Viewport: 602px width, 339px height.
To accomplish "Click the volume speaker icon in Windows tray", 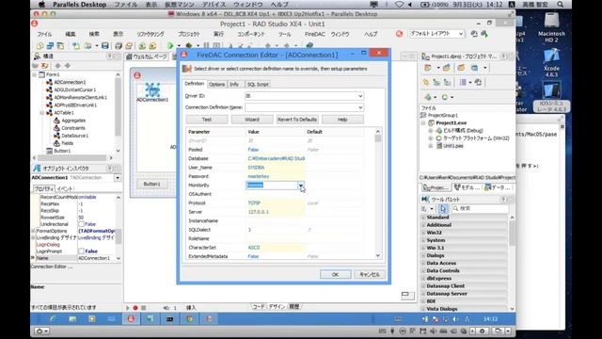I will pyautogui.click(x=455, y=319).
